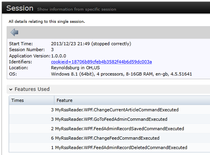Collapse the Features Used section chevron

pos(11,89)
